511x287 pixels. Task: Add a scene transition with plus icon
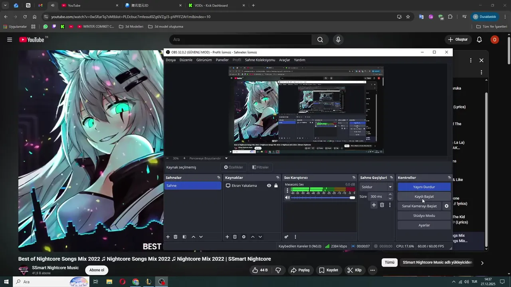(374, 205)
